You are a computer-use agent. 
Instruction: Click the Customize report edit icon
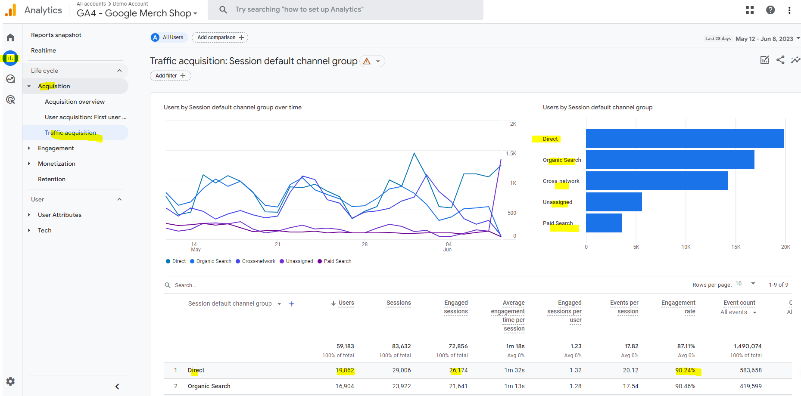click(x=764, y=60)
